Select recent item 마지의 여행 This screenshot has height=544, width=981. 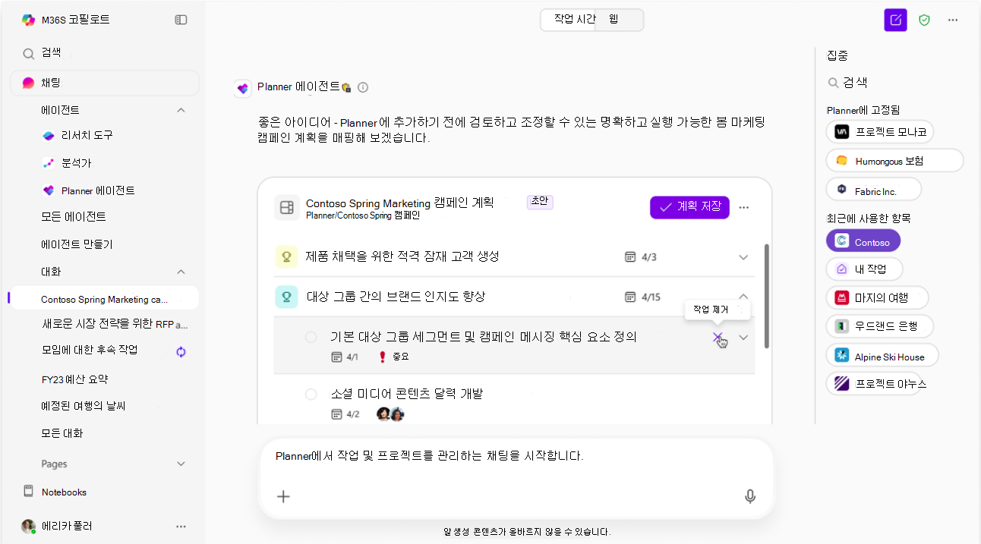[x=878, y=297]
